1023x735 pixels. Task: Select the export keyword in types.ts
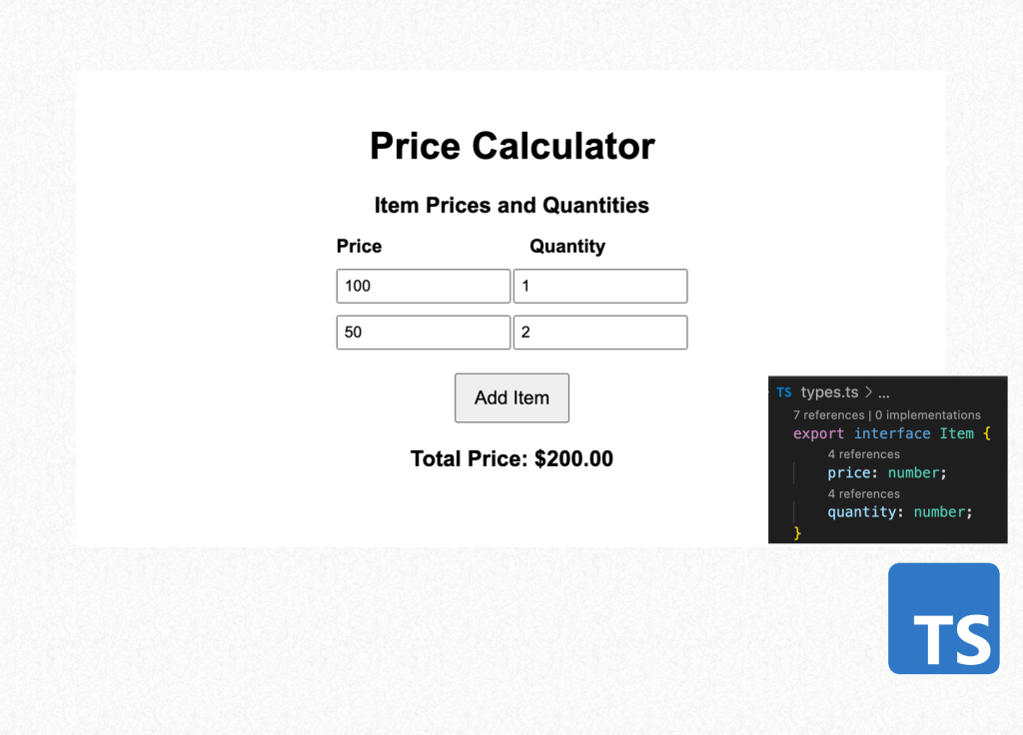click(x=818, y=433)
